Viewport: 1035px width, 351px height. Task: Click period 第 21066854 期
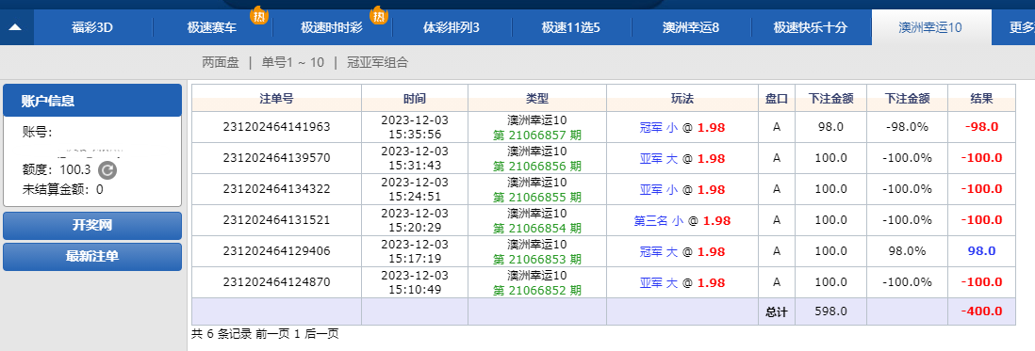[537, 228]
